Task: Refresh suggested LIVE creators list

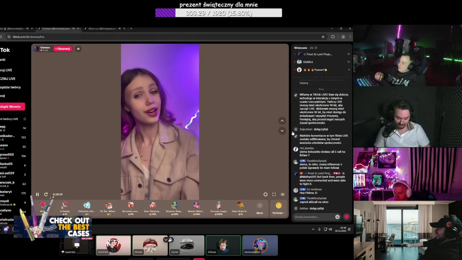Action: (x=25, y=119)
